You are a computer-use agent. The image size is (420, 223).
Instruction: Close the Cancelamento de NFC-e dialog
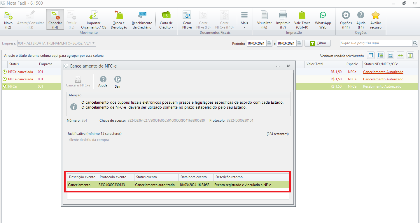coord(288,66)
